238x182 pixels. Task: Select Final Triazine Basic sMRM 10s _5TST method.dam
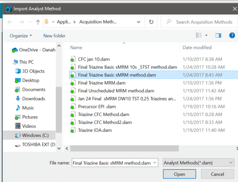pos(128,67)
